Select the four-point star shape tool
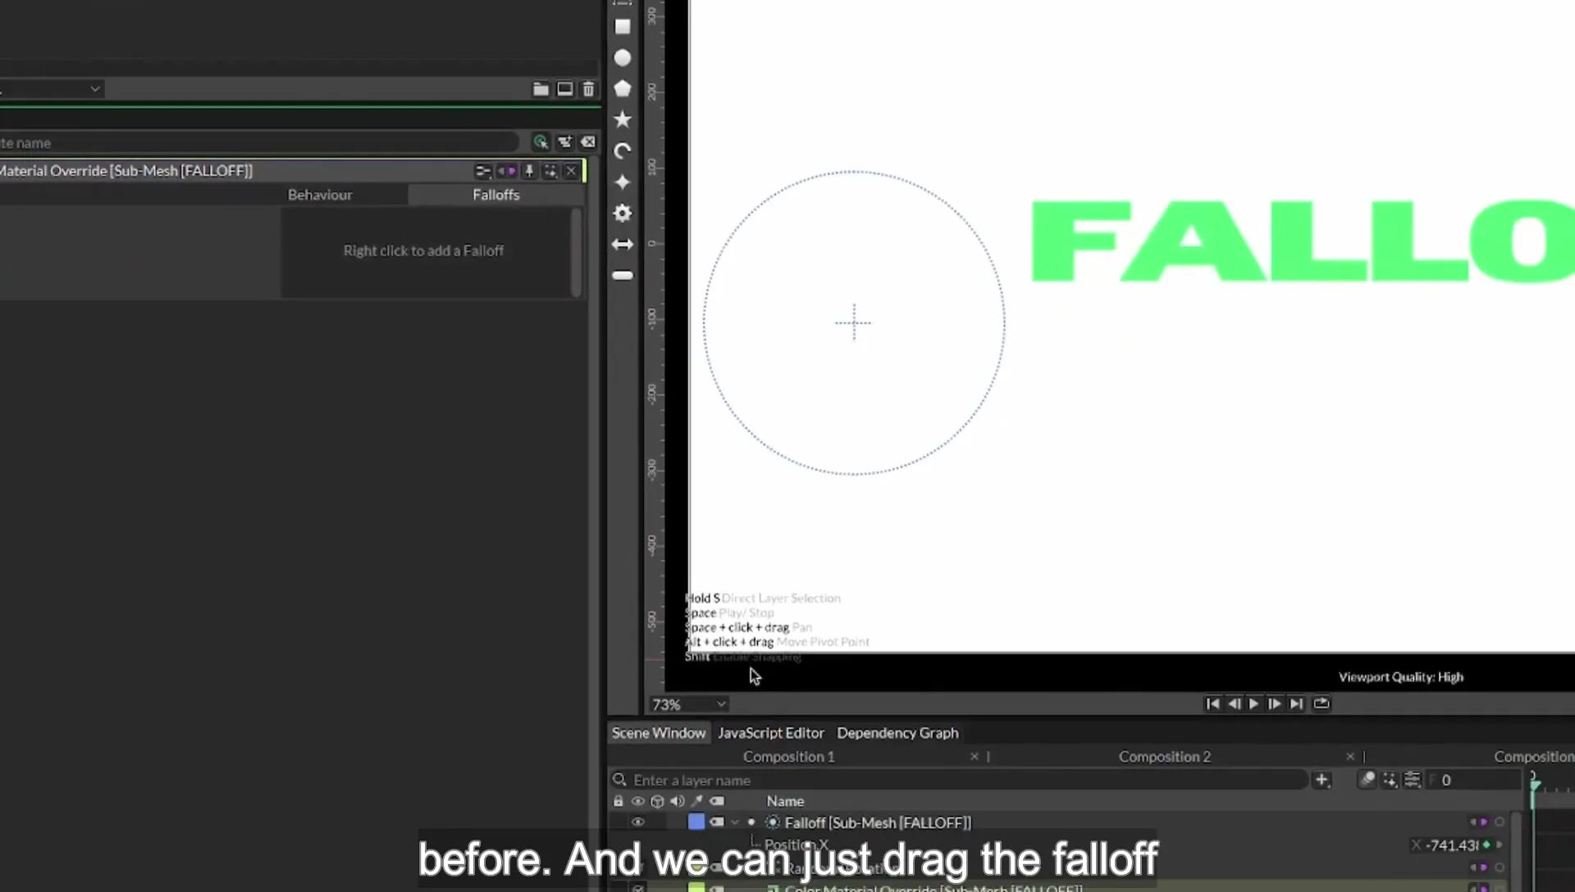1575x892 pixels. 623,182
